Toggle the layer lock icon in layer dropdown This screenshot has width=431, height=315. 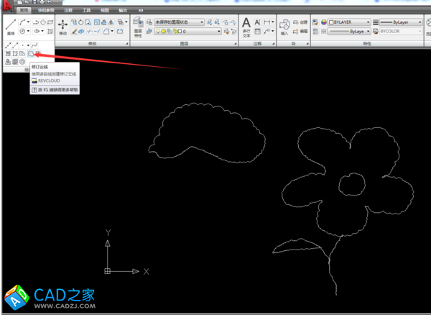tap(176, 32)
